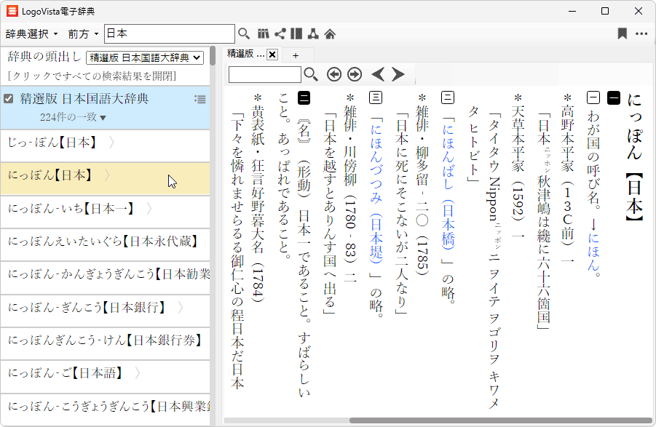Viewport: 656px width, 427px height.
Task: Open the bookmark icon at top right
Action: point(622,33)
